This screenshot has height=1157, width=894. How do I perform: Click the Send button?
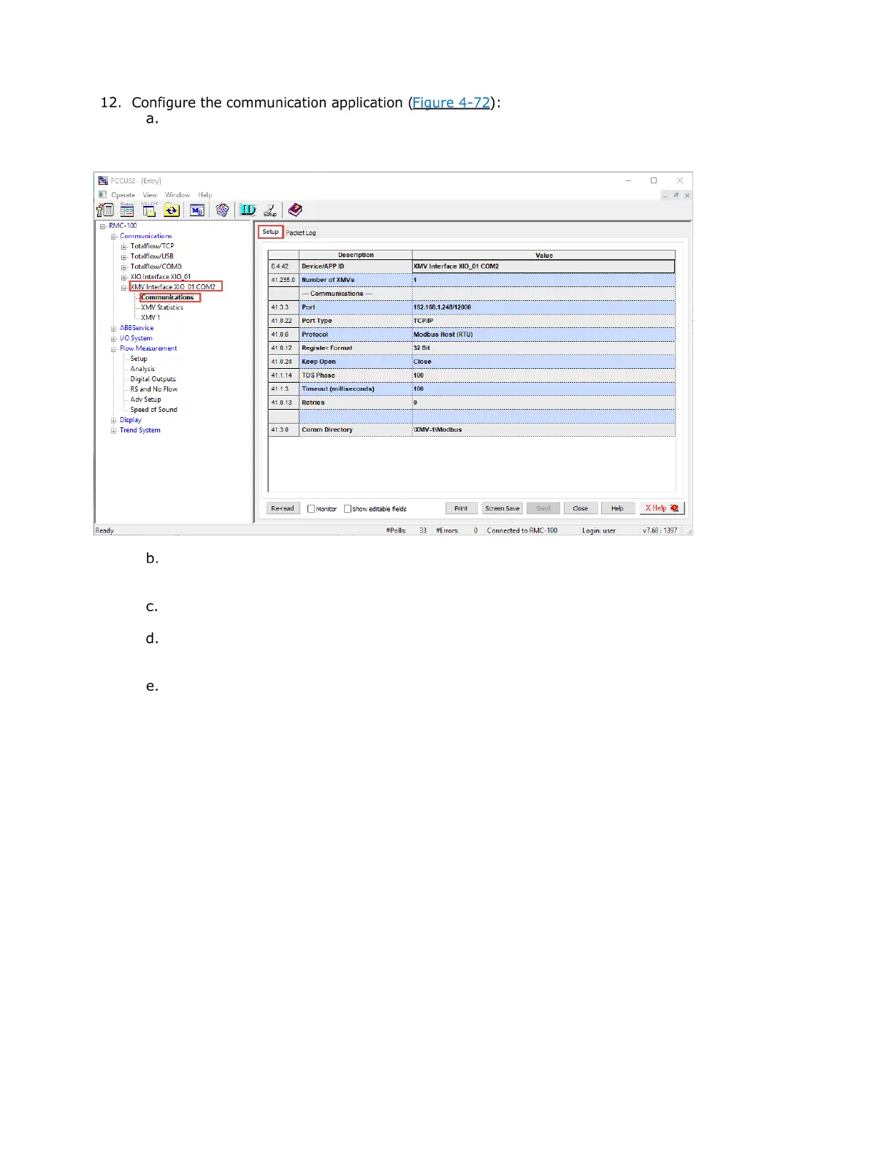click(x=543, y=508)
